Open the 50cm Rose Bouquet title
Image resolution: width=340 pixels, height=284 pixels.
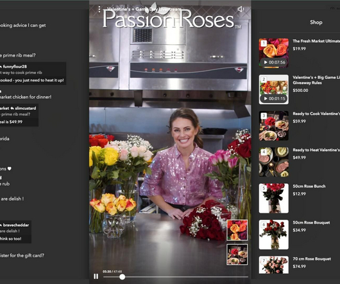pos(311,222)
